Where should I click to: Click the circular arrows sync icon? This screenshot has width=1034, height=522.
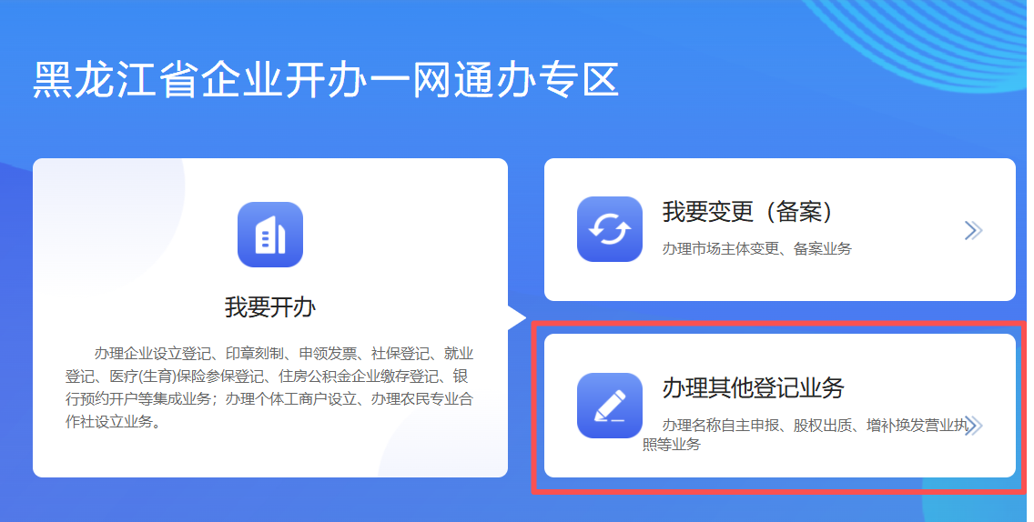coord(609,229)
